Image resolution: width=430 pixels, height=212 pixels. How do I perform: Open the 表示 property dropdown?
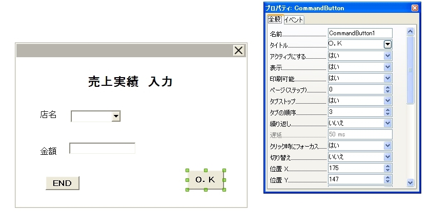388,67
